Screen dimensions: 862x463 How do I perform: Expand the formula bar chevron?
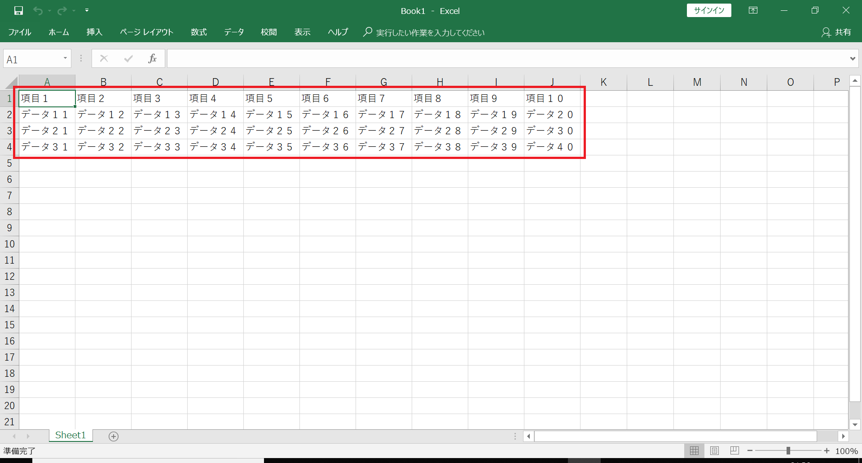853,58
